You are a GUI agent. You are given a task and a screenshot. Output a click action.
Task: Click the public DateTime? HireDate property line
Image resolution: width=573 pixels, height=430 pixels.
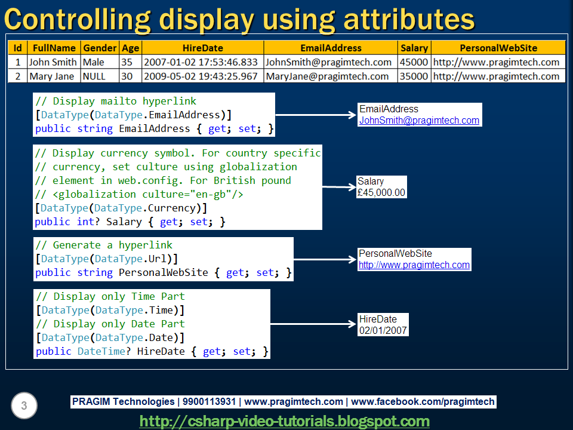[x=152, y=351]
